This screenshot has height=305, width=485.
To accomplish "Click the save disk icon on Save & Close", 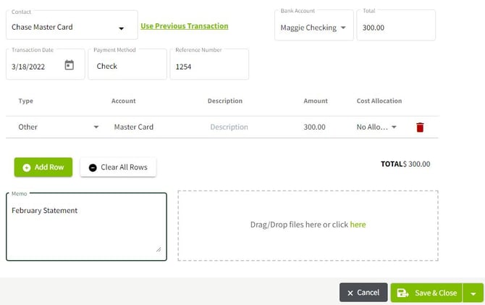I will point(403,293).
